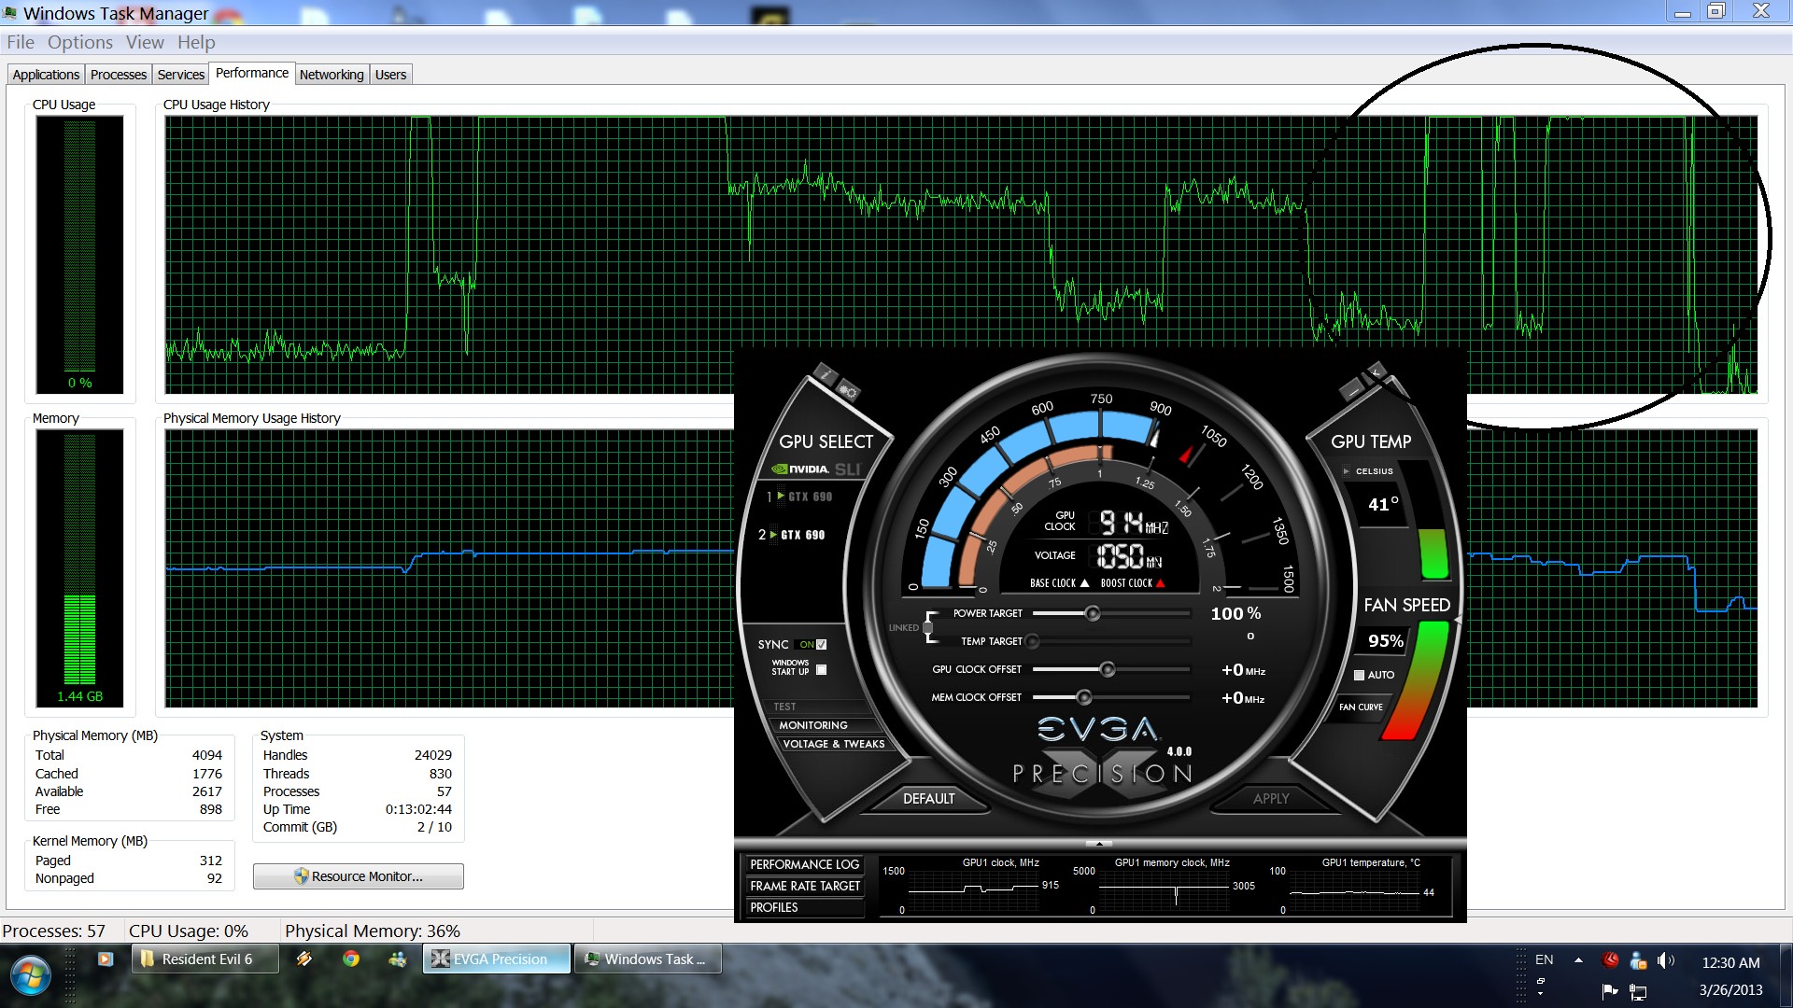The width and height of the screenshot is (1793, 1008).
Task: Open EVGA Precision settings gear icon
Action: (848, 391)
